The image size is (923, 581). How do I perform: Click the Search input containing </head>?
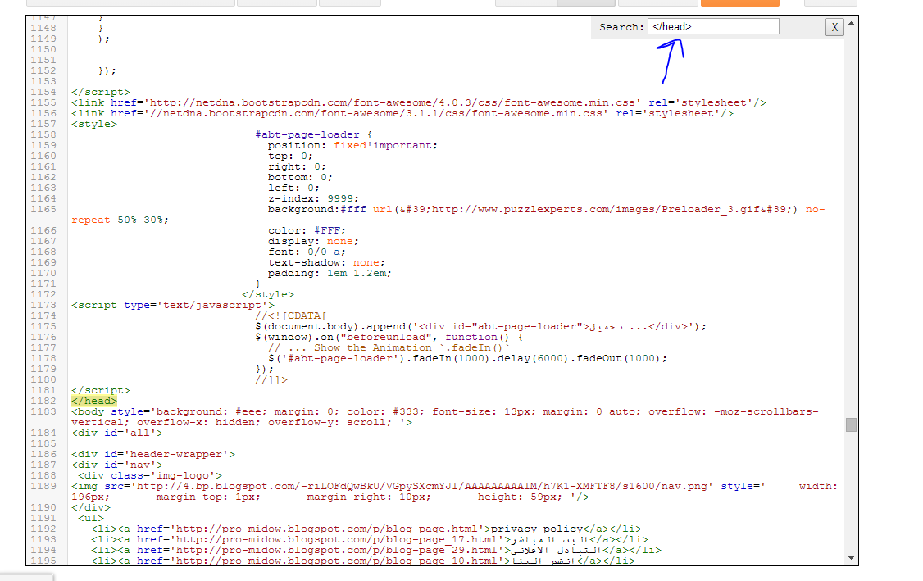point(713,26)
